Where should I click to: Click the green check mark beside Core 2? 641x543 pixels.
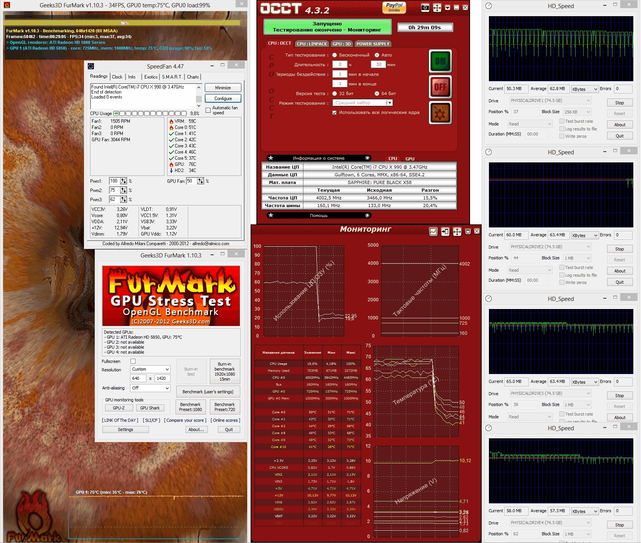point(171,140)
